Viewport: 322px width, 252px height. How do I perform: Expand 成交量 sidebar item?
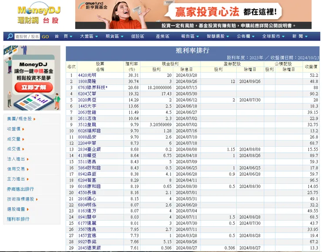[x=16, y=139]
